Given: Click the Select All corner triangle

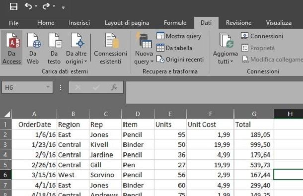Looking at the screenshot, I should click(x=7, y=114).
